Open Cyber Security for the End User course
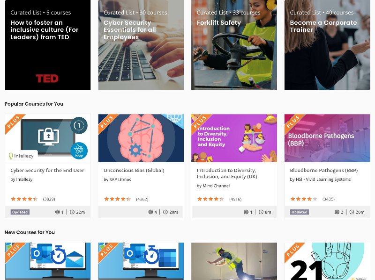 47,170
